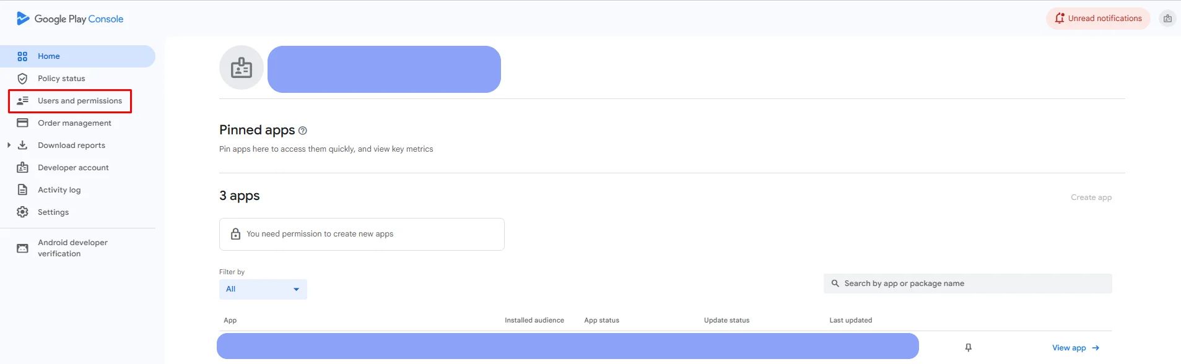
Task: Click the Activity log document icon
Action: click(x=22, y=190)
